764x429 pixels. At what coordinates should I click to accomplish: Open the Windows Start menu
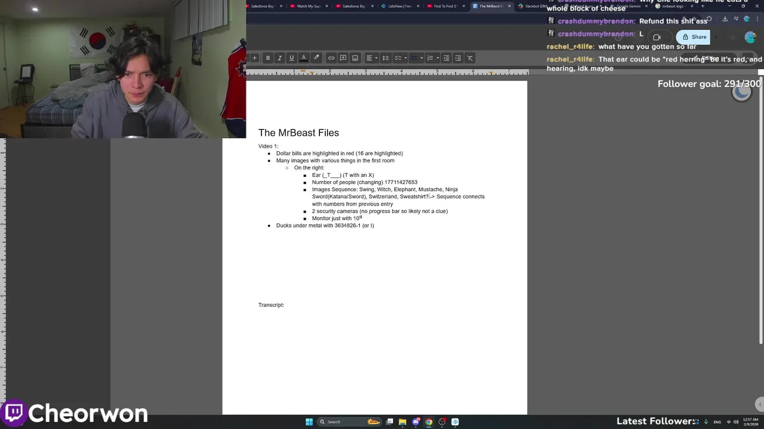click(x=309, y=422)
